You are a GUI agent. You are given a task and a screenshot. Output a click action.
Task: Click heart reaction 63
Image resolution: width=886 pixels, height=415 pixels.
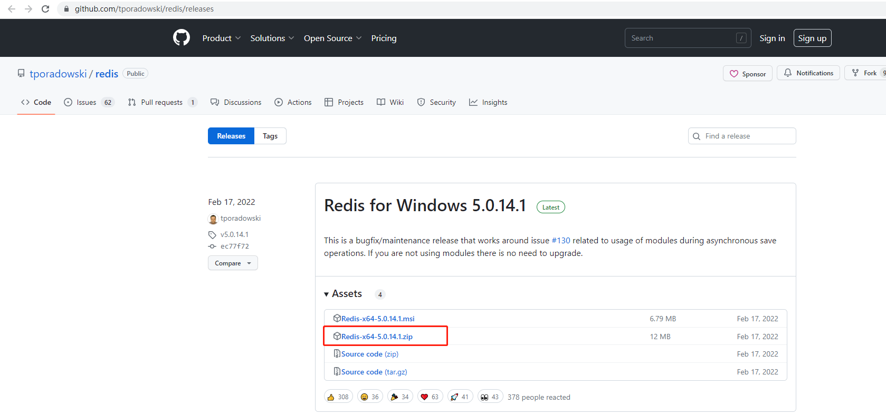(x=430, y=397)
